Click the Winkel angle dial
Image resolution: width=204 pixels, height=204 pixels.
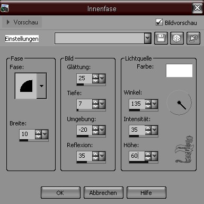pyautogui.click(x=179, y=103)
